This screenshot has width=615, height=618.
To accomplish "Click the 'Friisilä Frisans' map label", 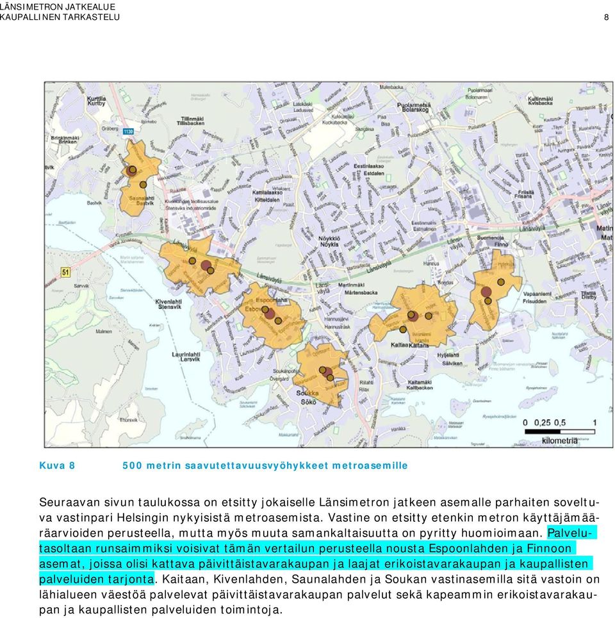I will (x=523, y=194).
